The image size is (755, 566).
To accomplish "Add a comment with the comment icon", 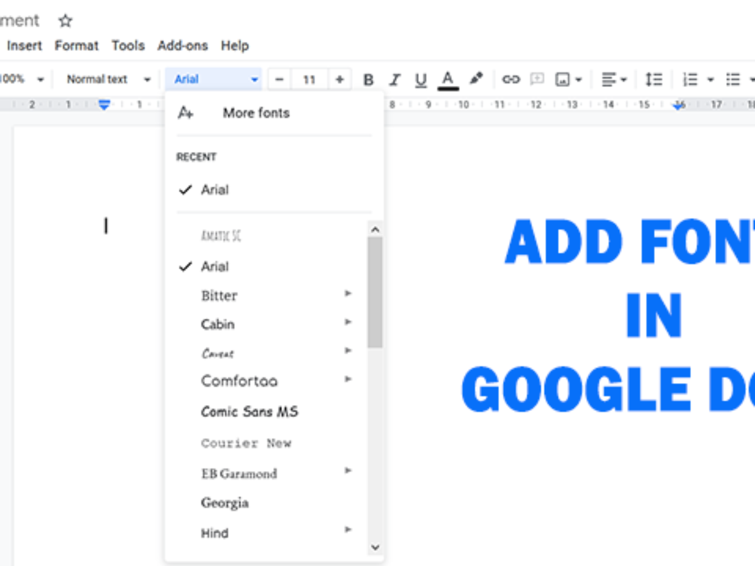I will click(x=537, y=79).
